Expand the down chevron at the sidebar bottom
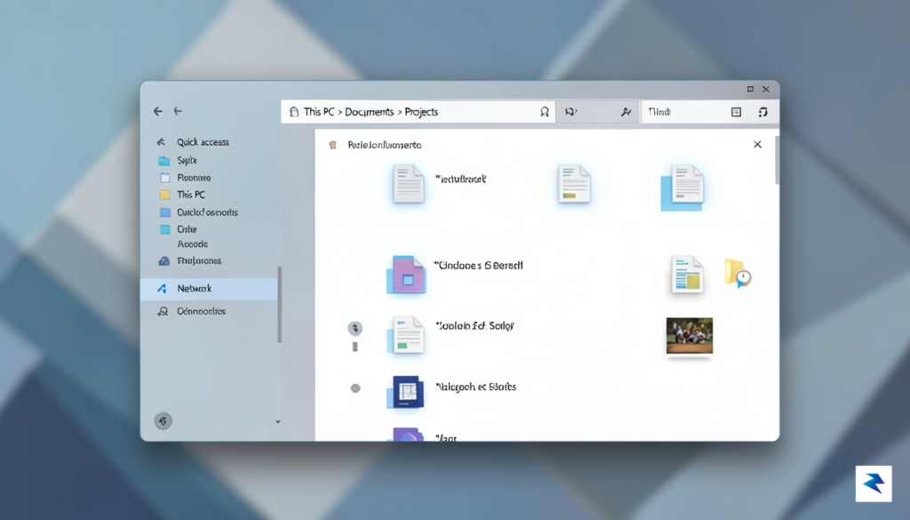This screenshot has width=910, height=520. [277, 422]
